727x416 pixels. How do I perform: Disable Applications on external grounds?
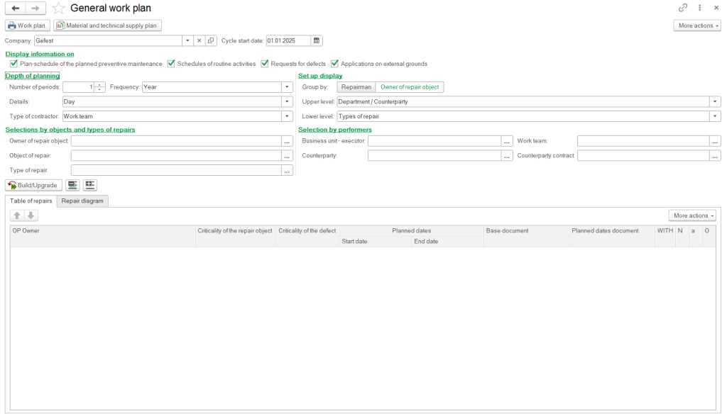pyautogui.click(x=335, y=64)
